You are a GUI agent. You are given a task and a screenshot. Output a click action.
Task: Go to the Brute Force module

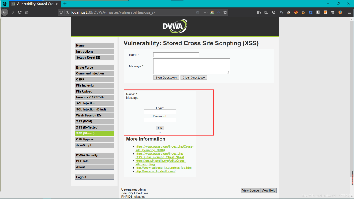[x=94, y=67]
